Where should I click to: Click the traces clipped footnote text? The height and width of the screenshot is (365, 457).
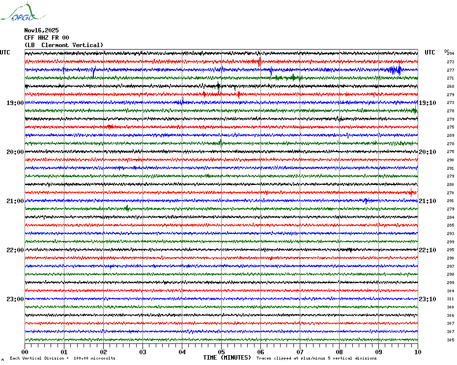[x=316, y=358]
